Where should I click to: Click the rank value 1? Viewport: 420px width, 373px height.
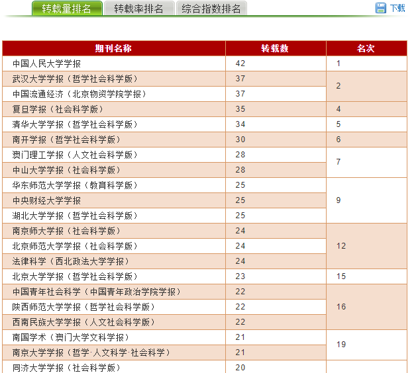point(339,63)
